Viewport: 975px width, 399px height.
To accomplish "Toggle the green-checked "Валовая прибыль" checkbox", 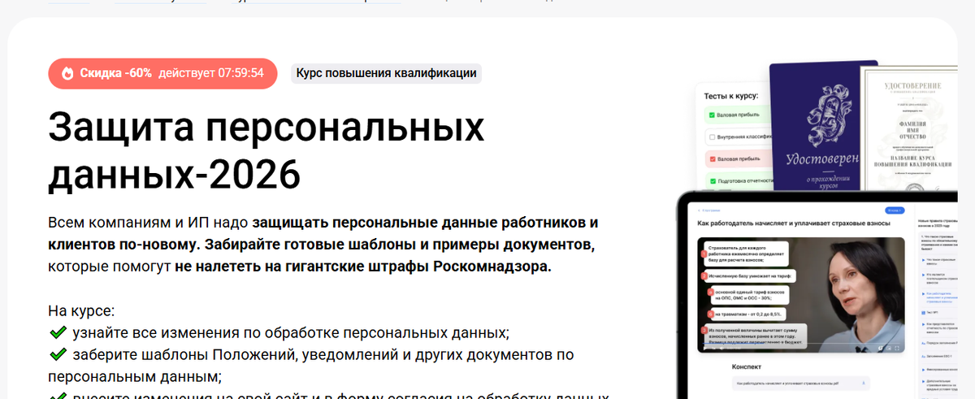I will click(x=713, y=116).
